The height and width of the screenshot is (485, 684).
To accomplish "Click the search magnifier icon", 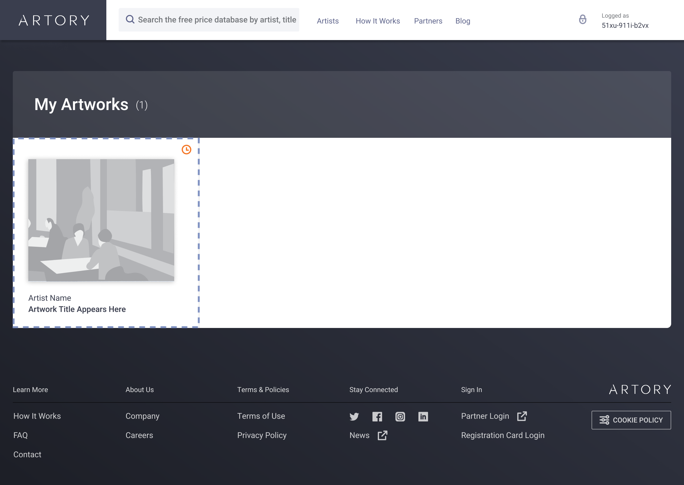I will tap(130, 20).
